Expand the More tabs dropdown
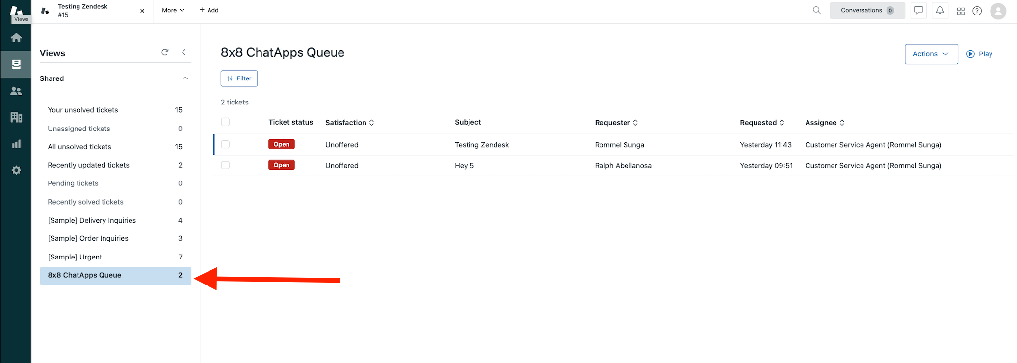Viewport: 1017px width, 363px height. (173, 10)
